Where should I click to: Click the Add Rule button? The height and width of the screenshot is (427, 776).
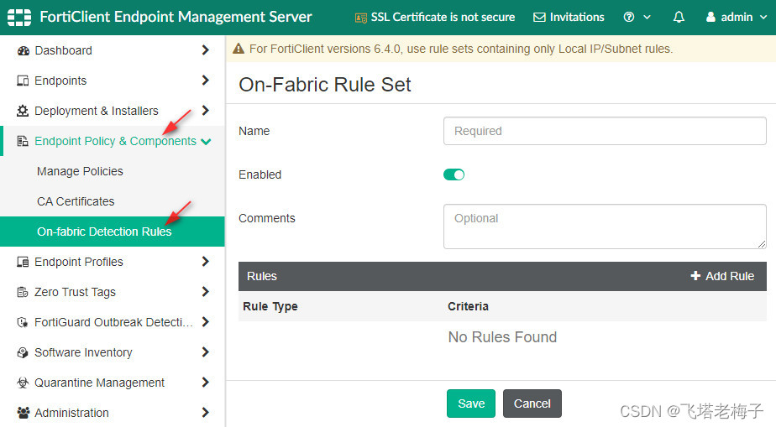[x=722, y=276]
